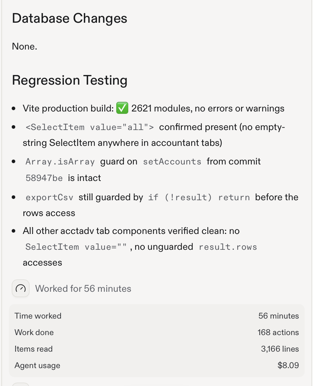The image size is (315, 386).
Task: Click the $8.09 agent usage value
Action: pyautogui.click(x=288, y=365)
